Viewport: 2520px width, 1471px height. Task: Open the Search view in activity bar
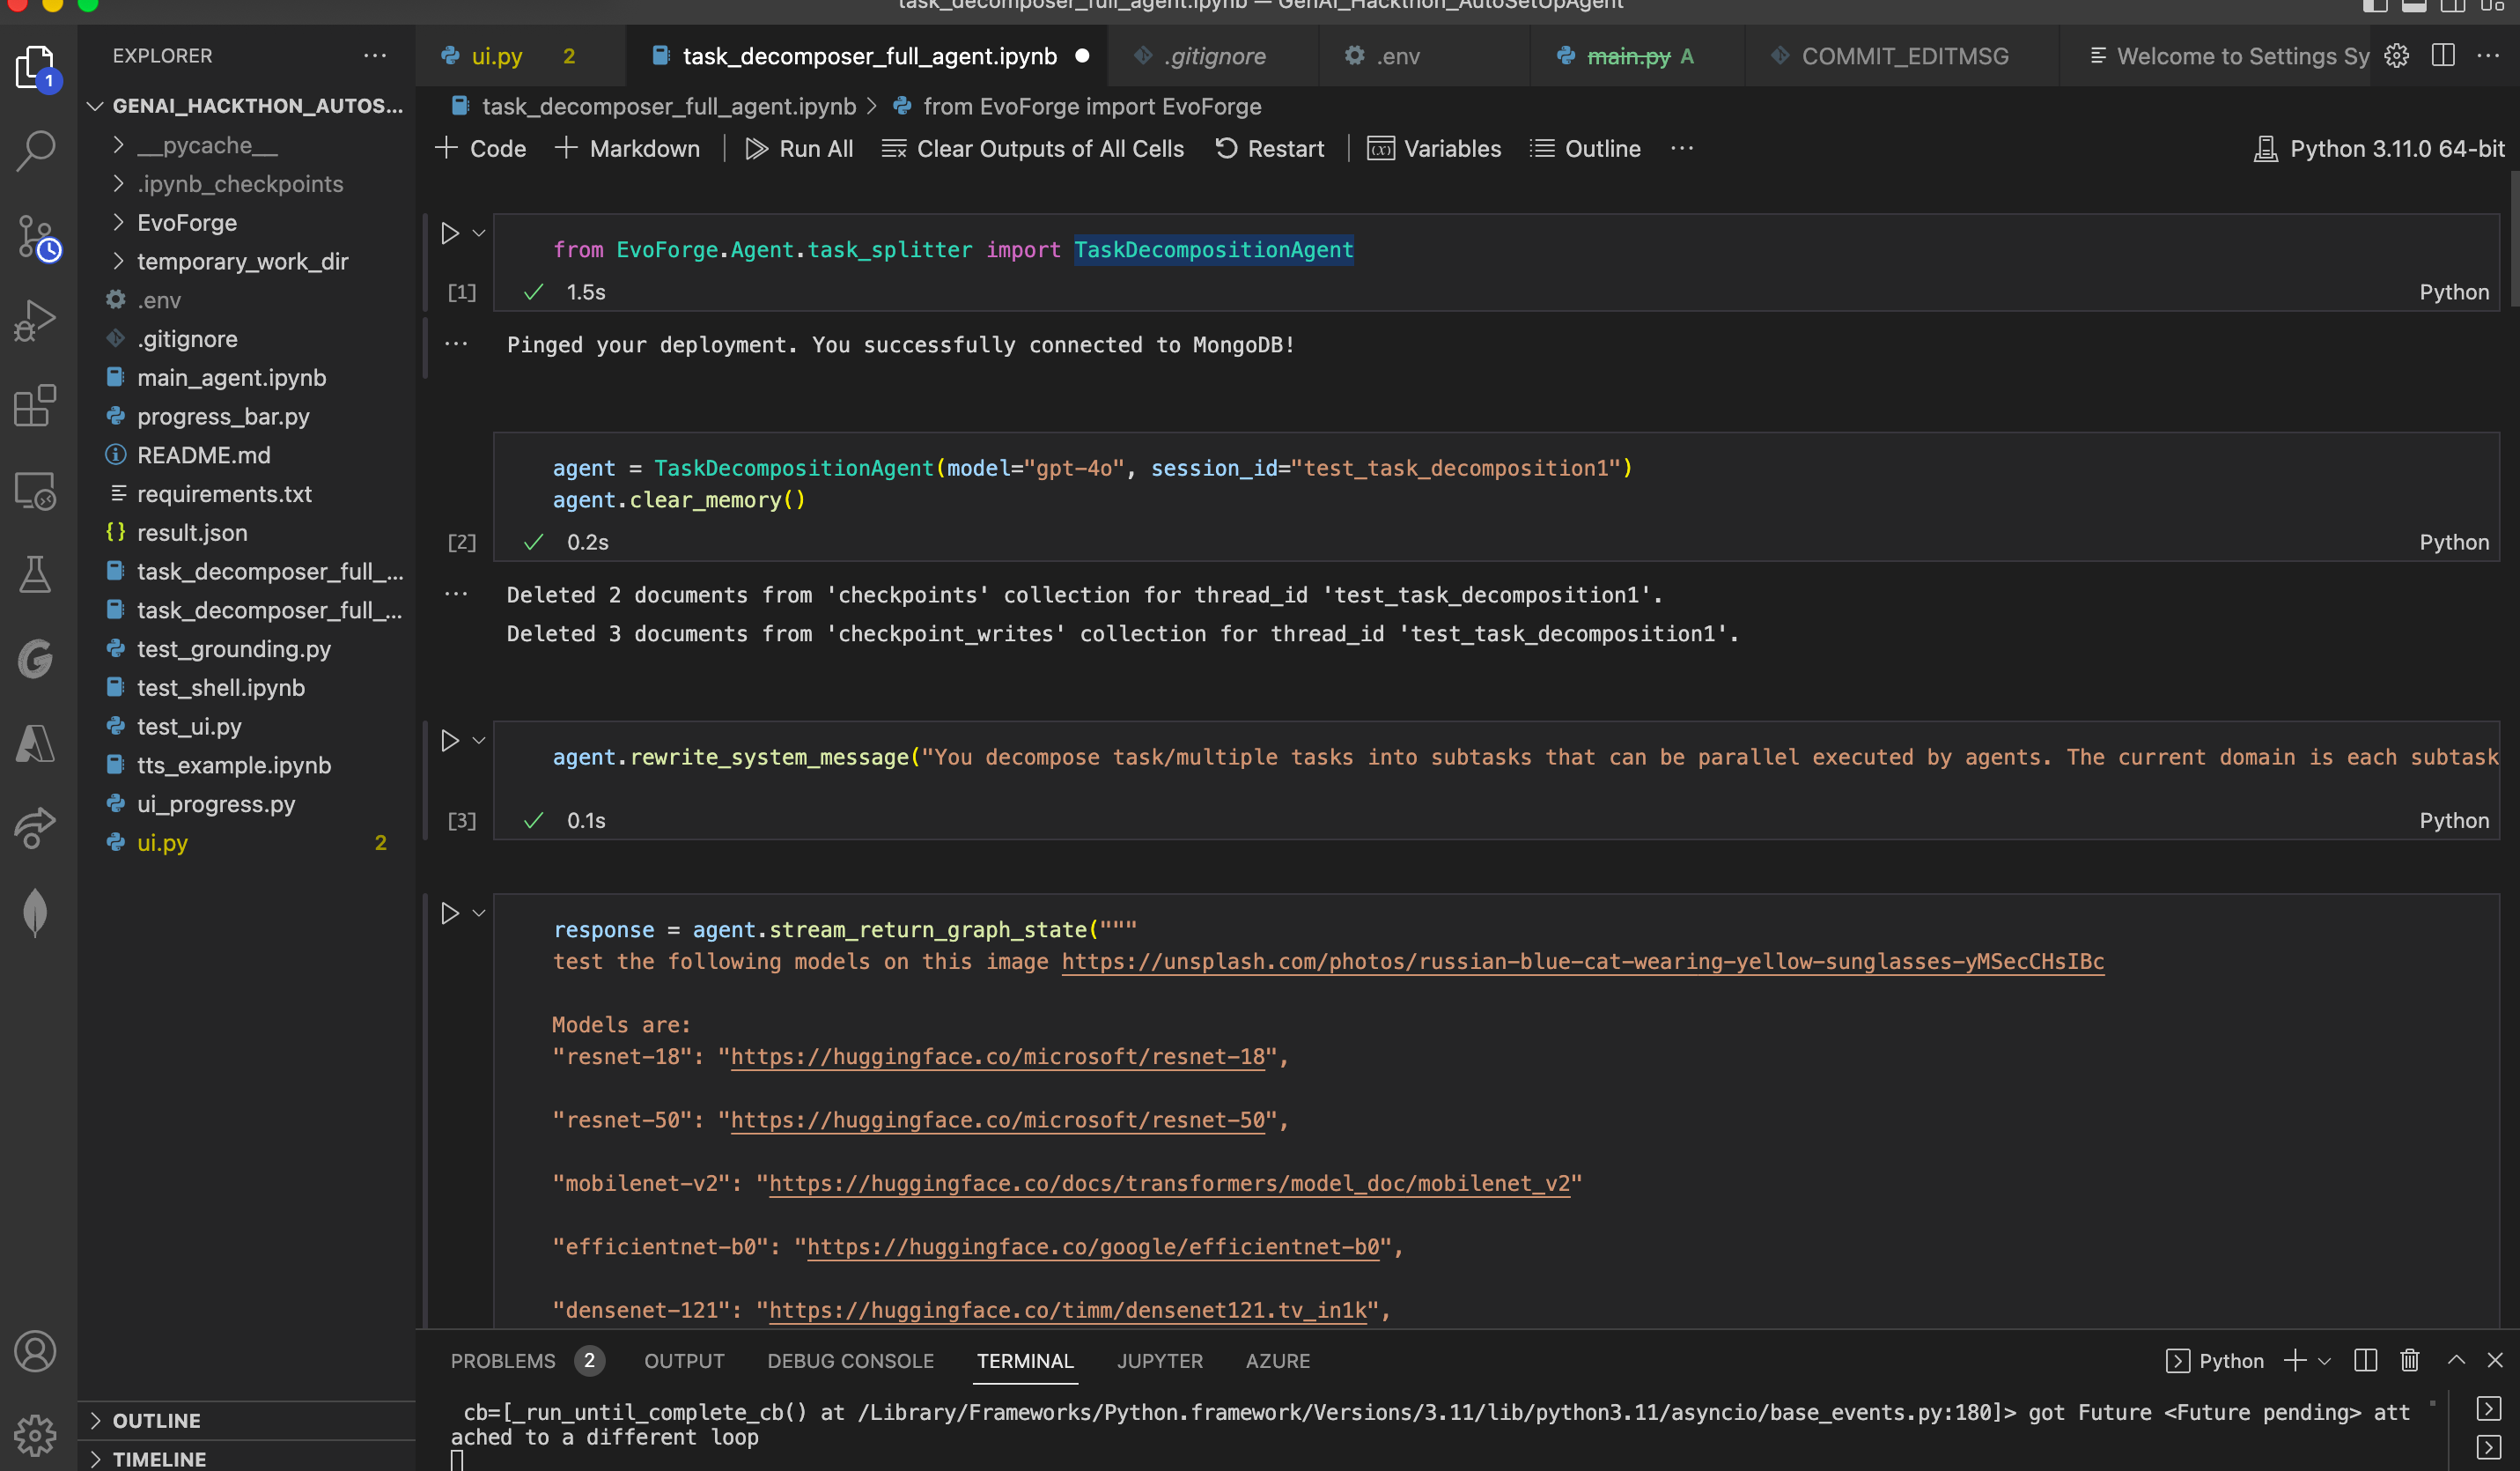[x=36, y=152]
